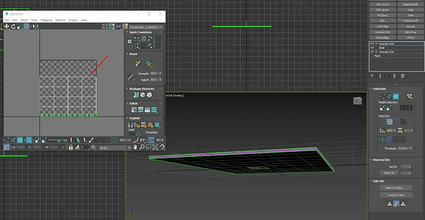Adjust the brush Strength spinner

(x=160, y=73)
